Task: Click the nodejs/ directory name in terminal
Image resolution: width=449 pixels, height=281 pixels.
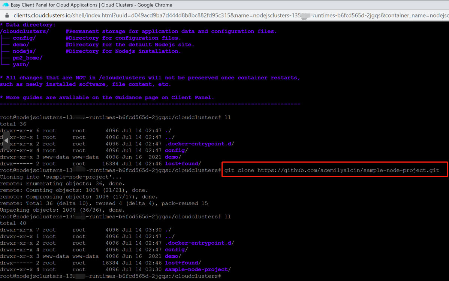Action: pos(24,51)
